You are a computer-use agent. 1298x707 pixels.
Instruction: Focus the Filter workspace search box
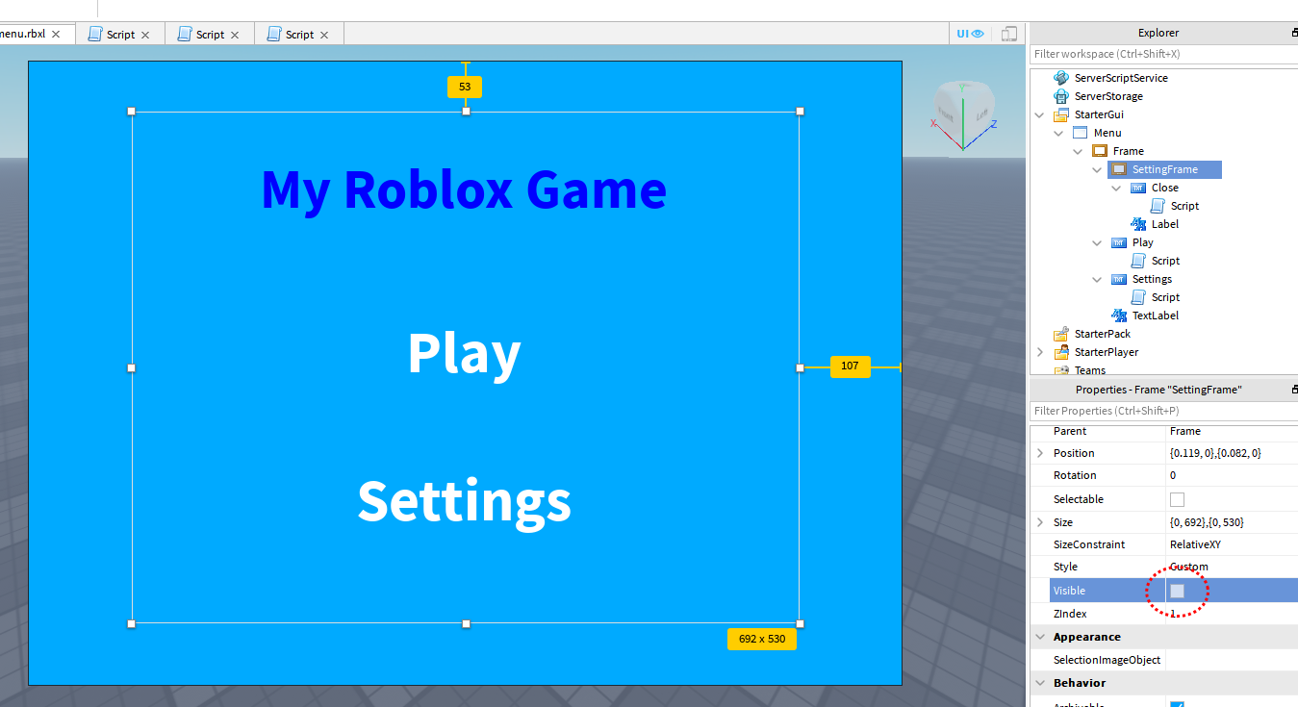[1163, 54]
